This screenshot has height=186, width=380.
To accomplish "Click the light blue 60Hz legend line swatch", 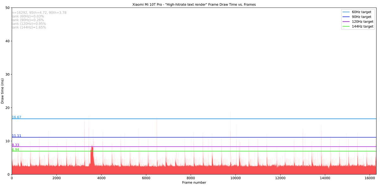I will click(346, 12).
